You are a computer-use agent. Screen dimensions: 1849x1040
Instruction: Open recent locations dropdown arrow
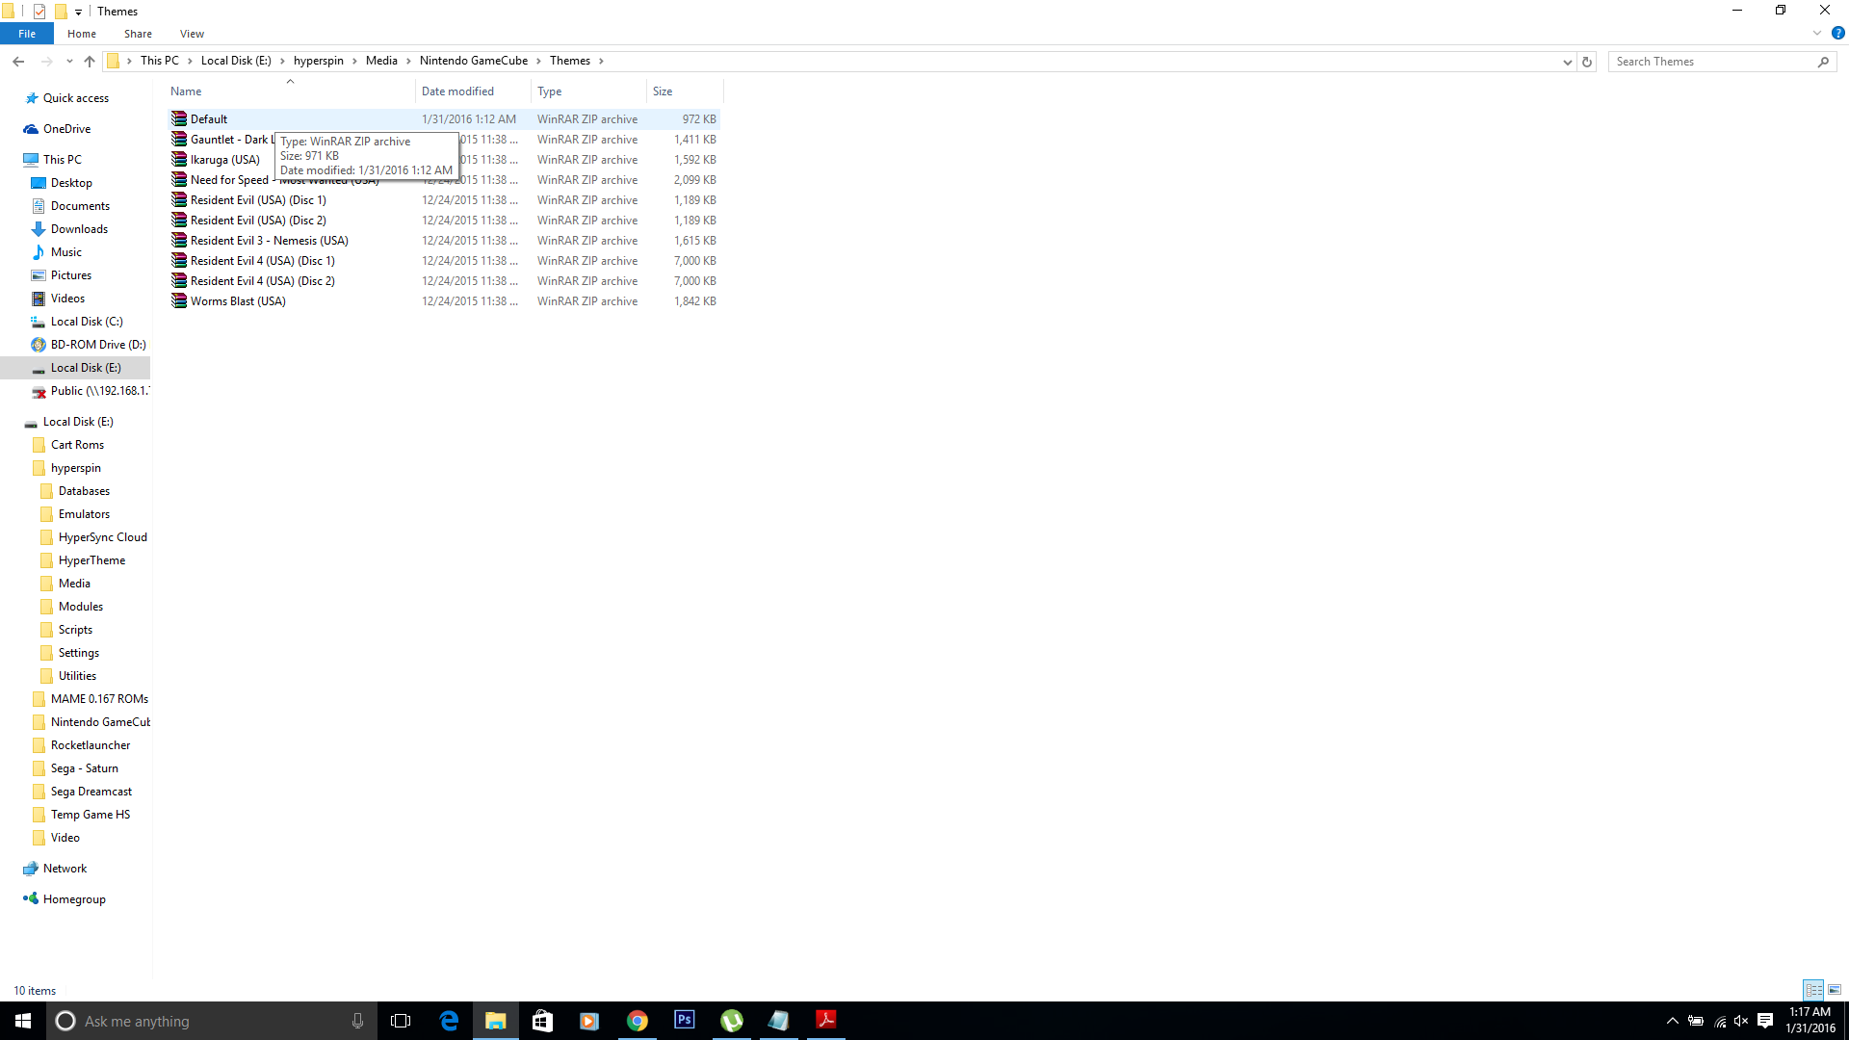click(68, 61)
